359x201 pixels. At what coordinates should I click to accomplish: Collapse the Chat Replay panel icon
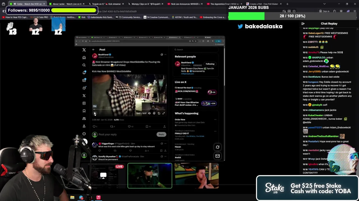pos(303,24)
